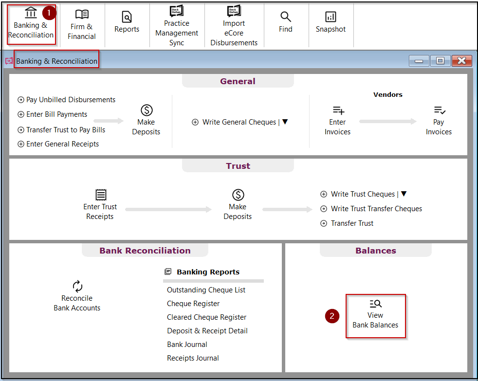Select Make Deposits in the General section
The width and height of the screenshot is (478, 381).
point(146,118)
